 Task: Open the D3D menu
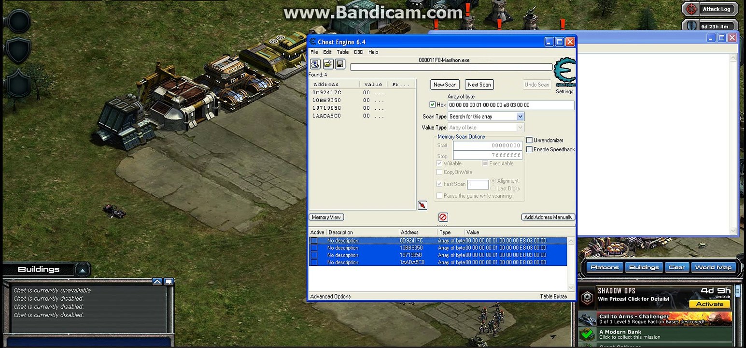(358, 52)
